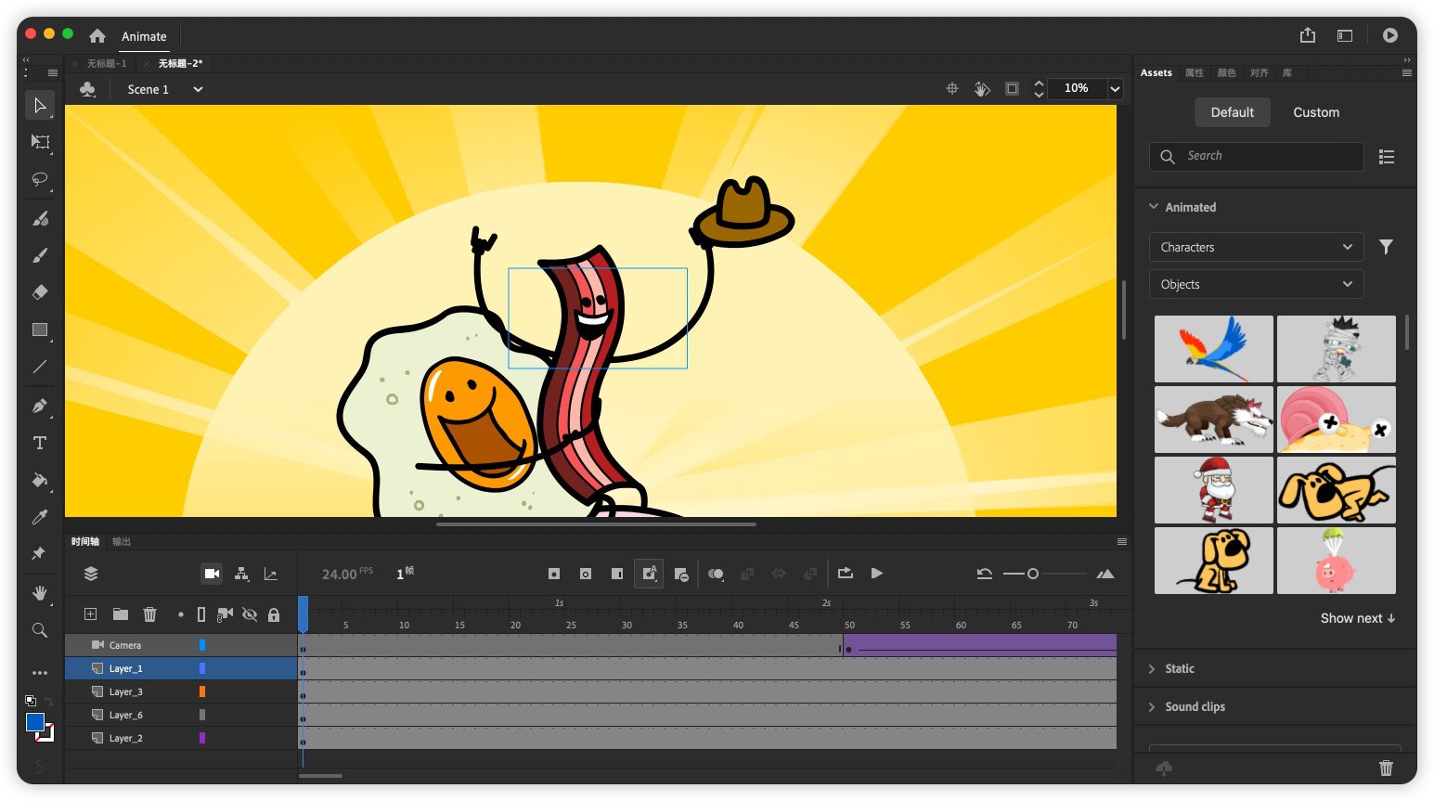Image resolution: width=1434 pixels, height=801 pixels.
Task: Choose the Text tool
Action: coord(40,443)
